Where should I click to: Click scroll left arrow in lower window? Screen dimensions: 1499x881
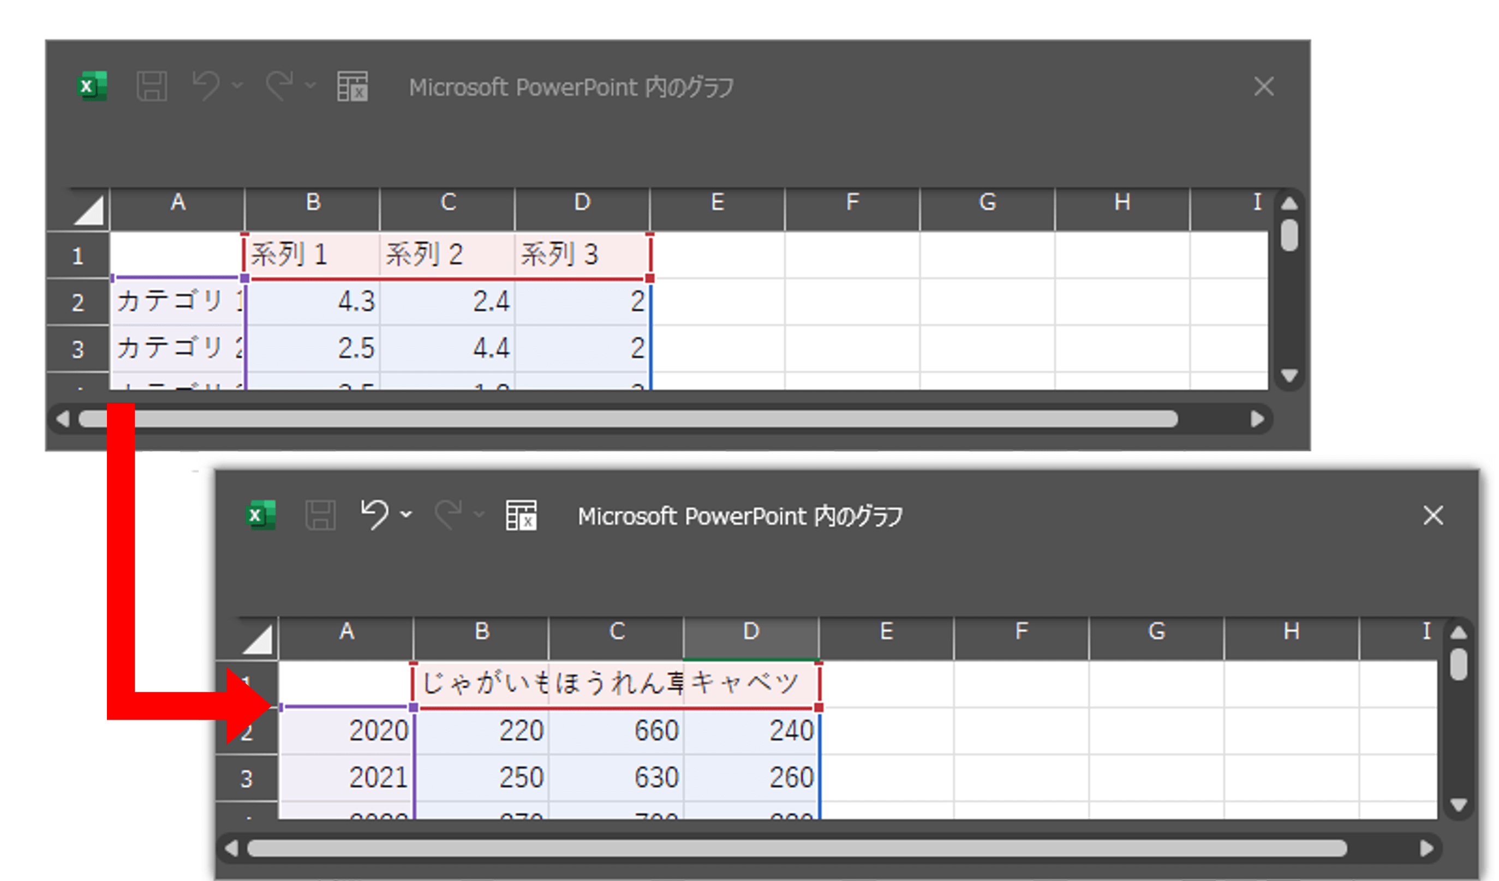[232, 848]
